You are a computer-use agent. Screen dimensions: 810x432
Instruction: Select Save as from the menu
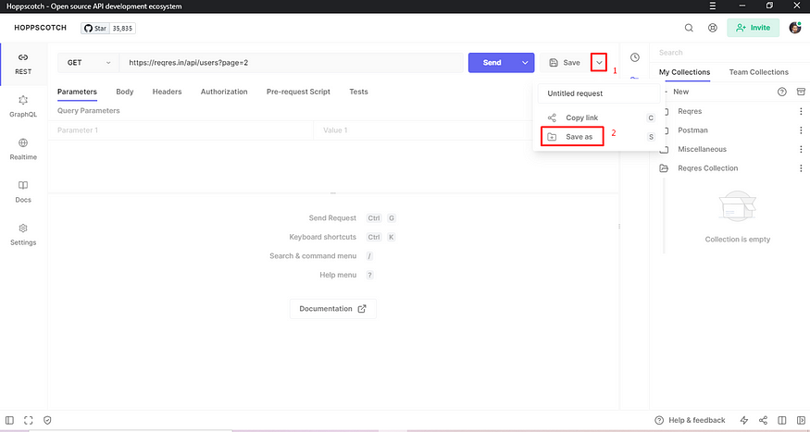click(599, 137)
